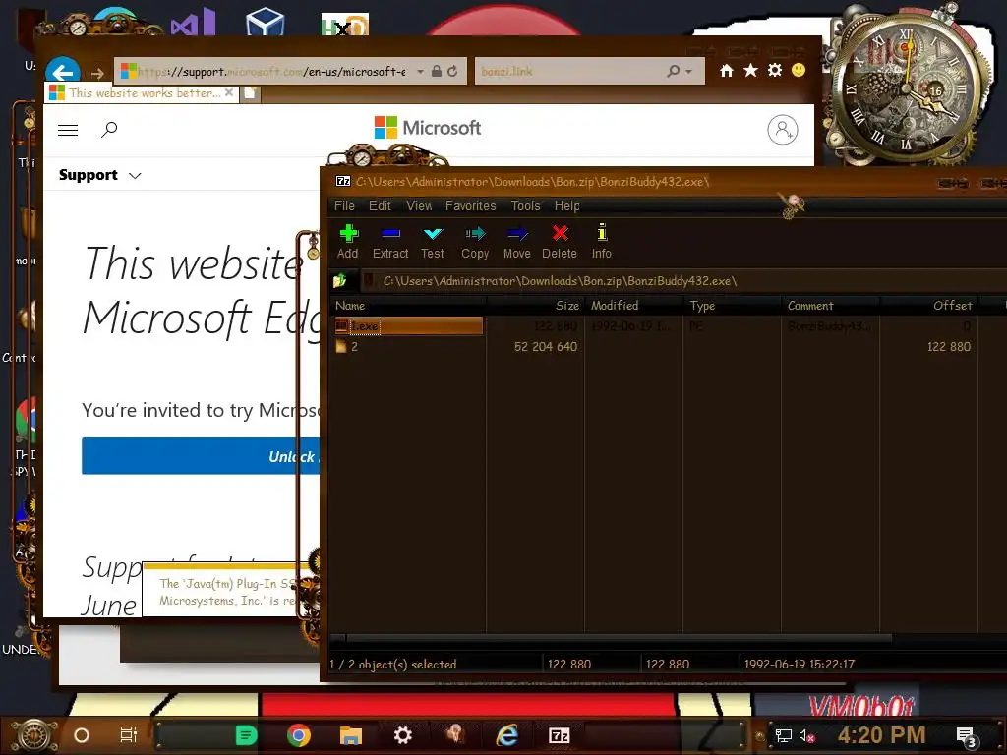Open Google Chrome from the taskbar
This screenshot has width=1007, height=755.
click(299, 735)
